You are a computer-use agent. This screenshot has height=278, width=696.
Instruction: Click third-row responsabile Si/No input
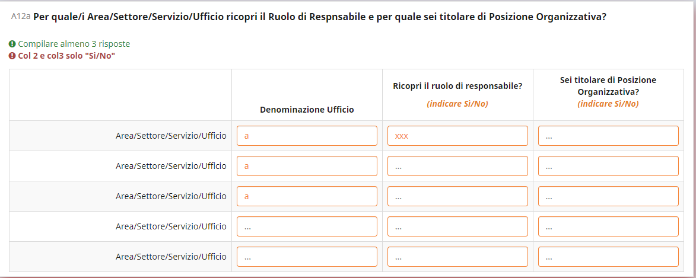click(457, 196)
